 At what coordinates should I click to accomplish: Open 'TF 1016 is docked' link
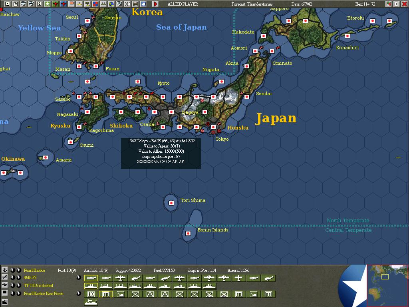coord(38,285)
